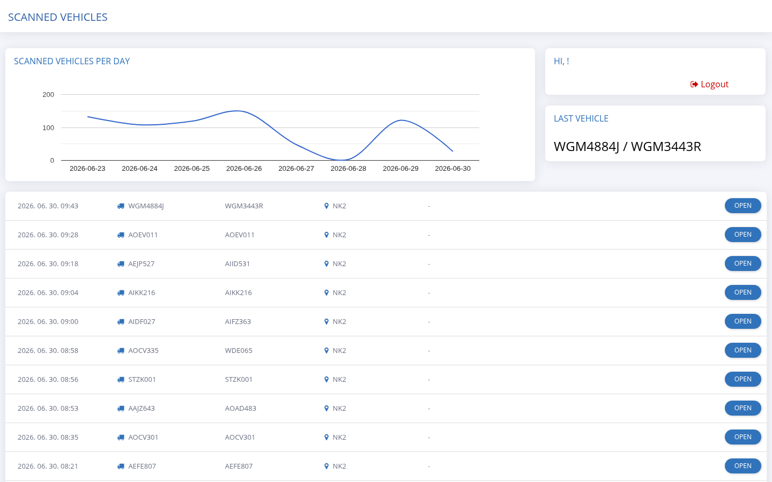Screen dimensions: 772x482
Task: Open the AOCV335 scan entry
Action: click(x=743, y=350)
